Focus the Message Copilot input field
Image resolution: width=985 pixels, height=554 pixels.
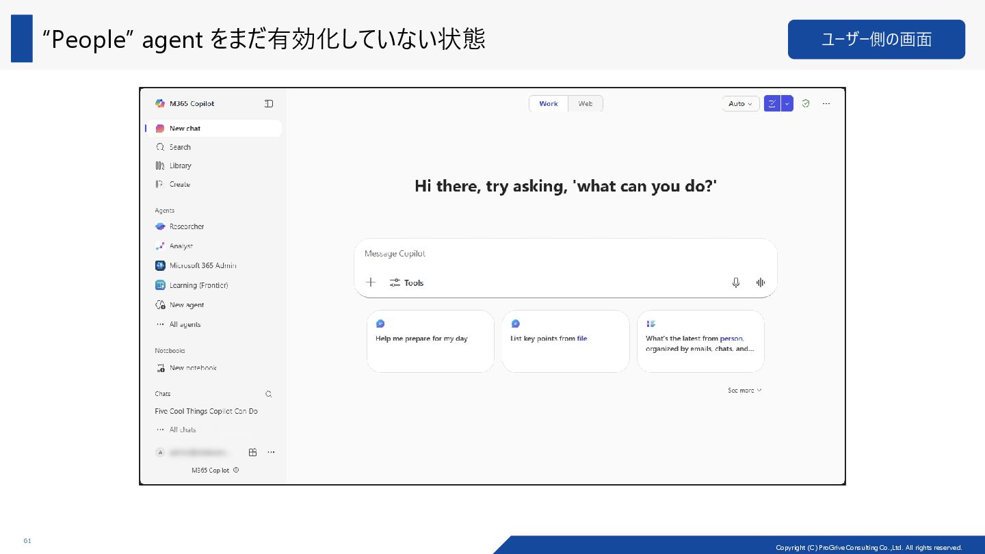pos(565,254)
